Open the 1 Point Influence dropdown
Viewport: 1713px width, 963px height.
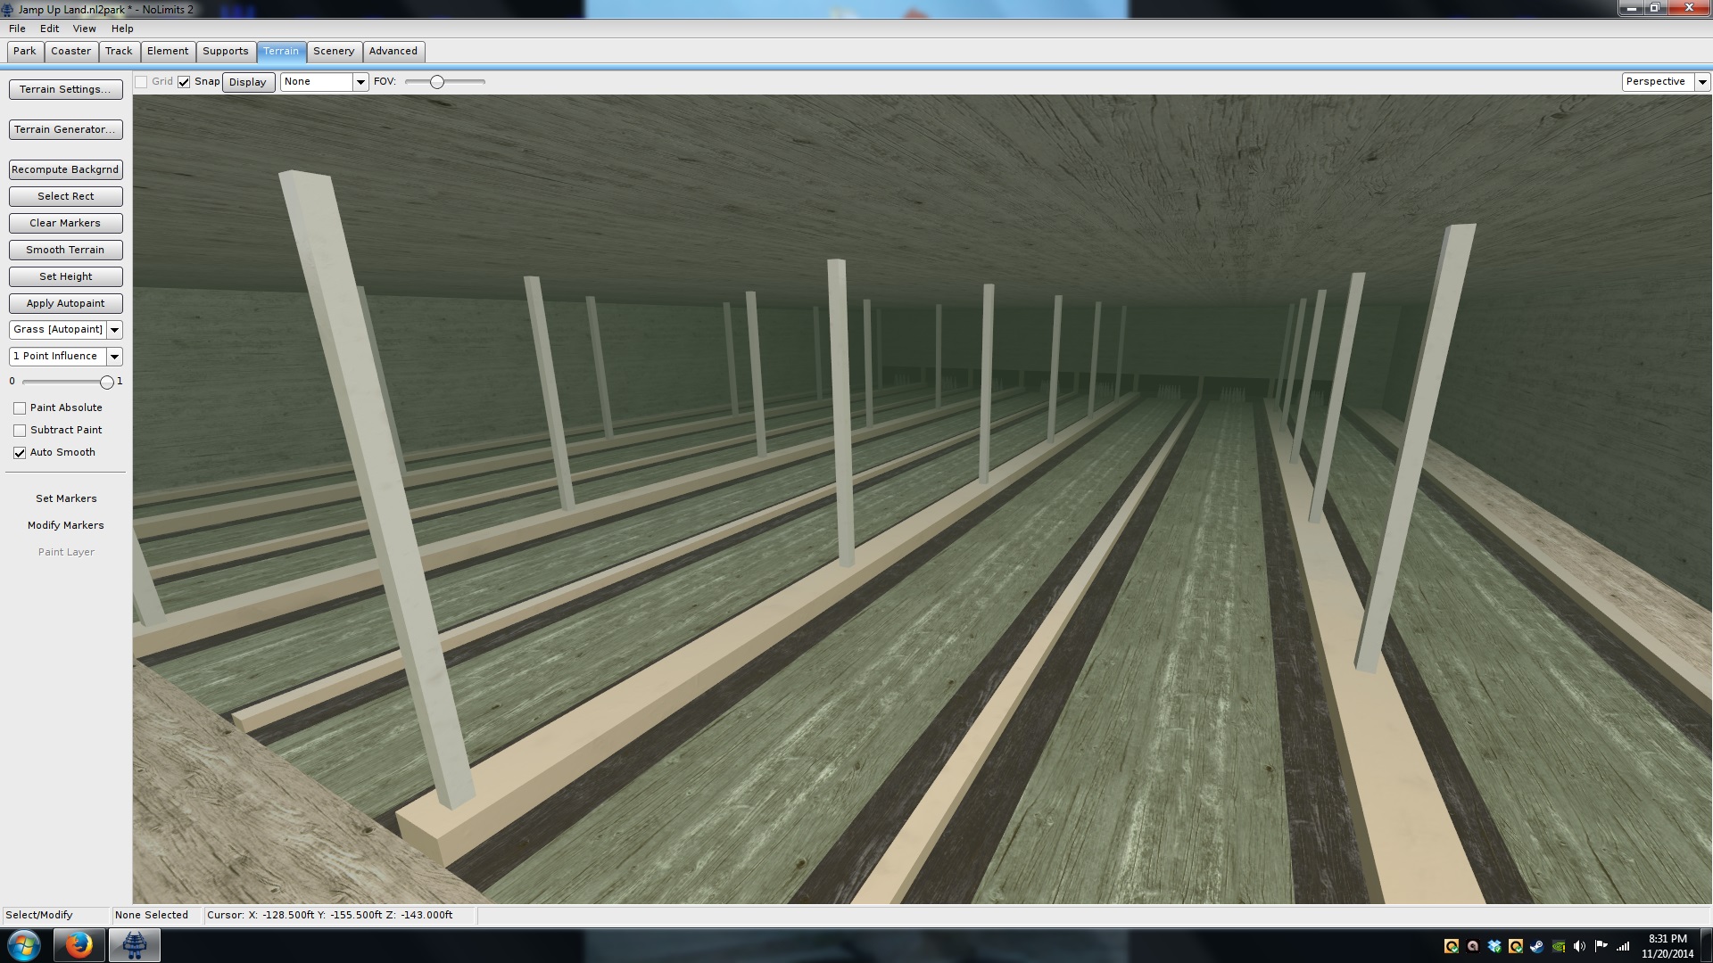point(114,357)
